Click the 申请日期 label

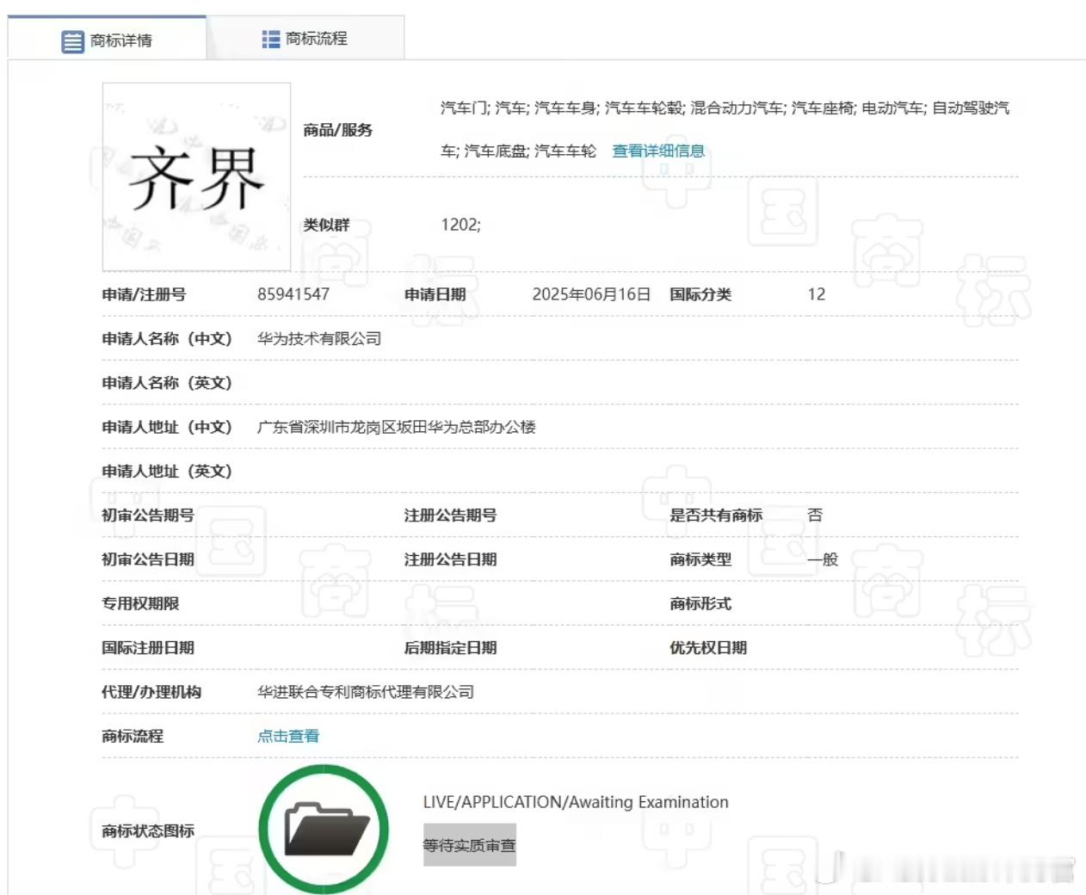click(435, 294)
